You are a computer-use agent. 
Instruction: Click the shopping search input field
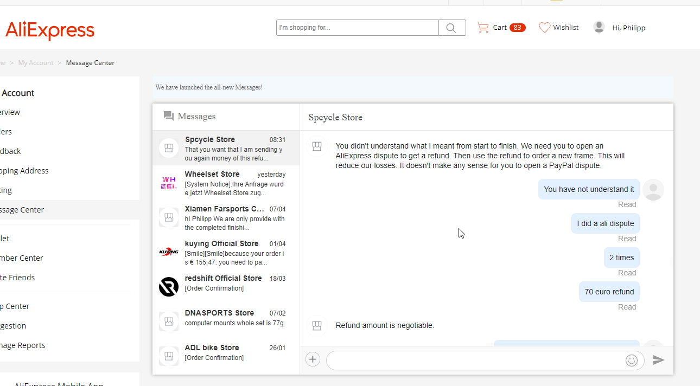point(357,28)
